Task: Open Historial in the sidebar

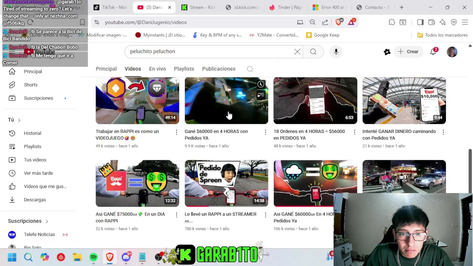Action: point(33,133)
